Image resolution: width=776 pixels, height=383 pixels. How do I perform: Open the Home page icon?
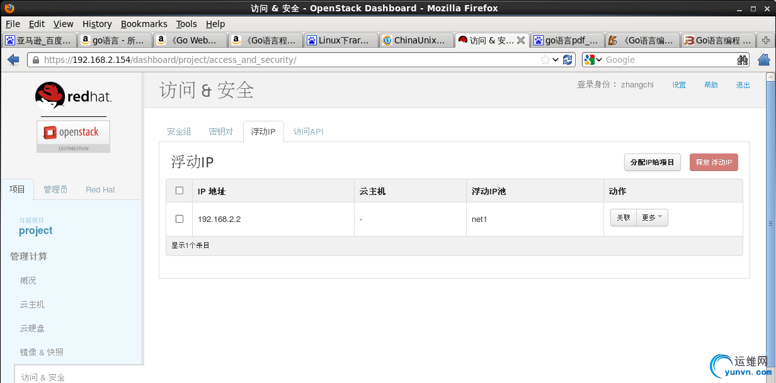point(764,60)
